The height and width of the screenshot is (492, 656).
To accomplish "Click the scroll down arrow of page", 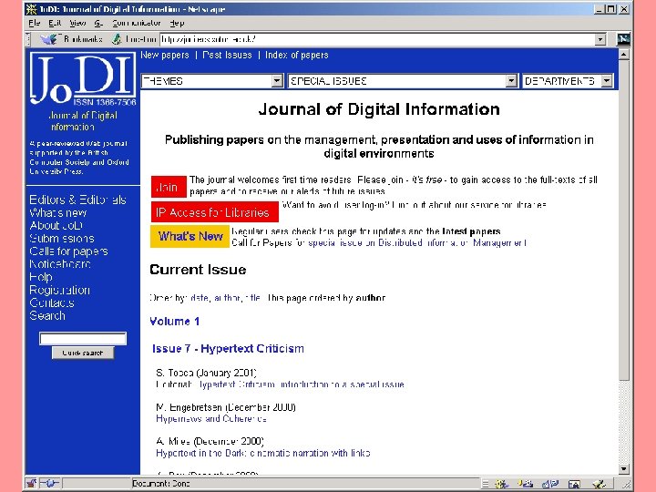I will tap(623, 469).
